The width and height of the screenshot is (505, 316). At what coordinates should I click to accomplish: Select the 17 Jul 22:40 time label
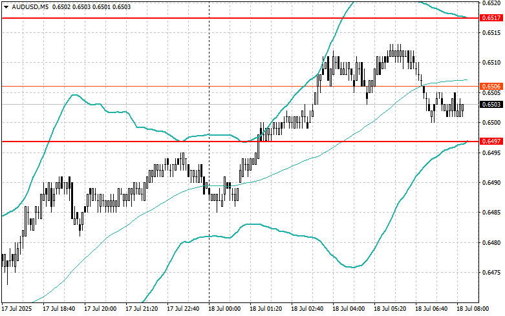[x=183, y=309]
